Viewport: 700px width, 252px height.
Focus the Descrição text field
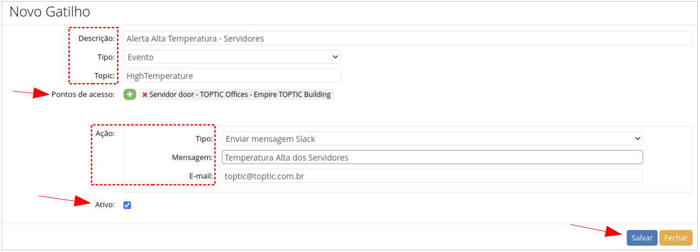[x=407, y=39]
